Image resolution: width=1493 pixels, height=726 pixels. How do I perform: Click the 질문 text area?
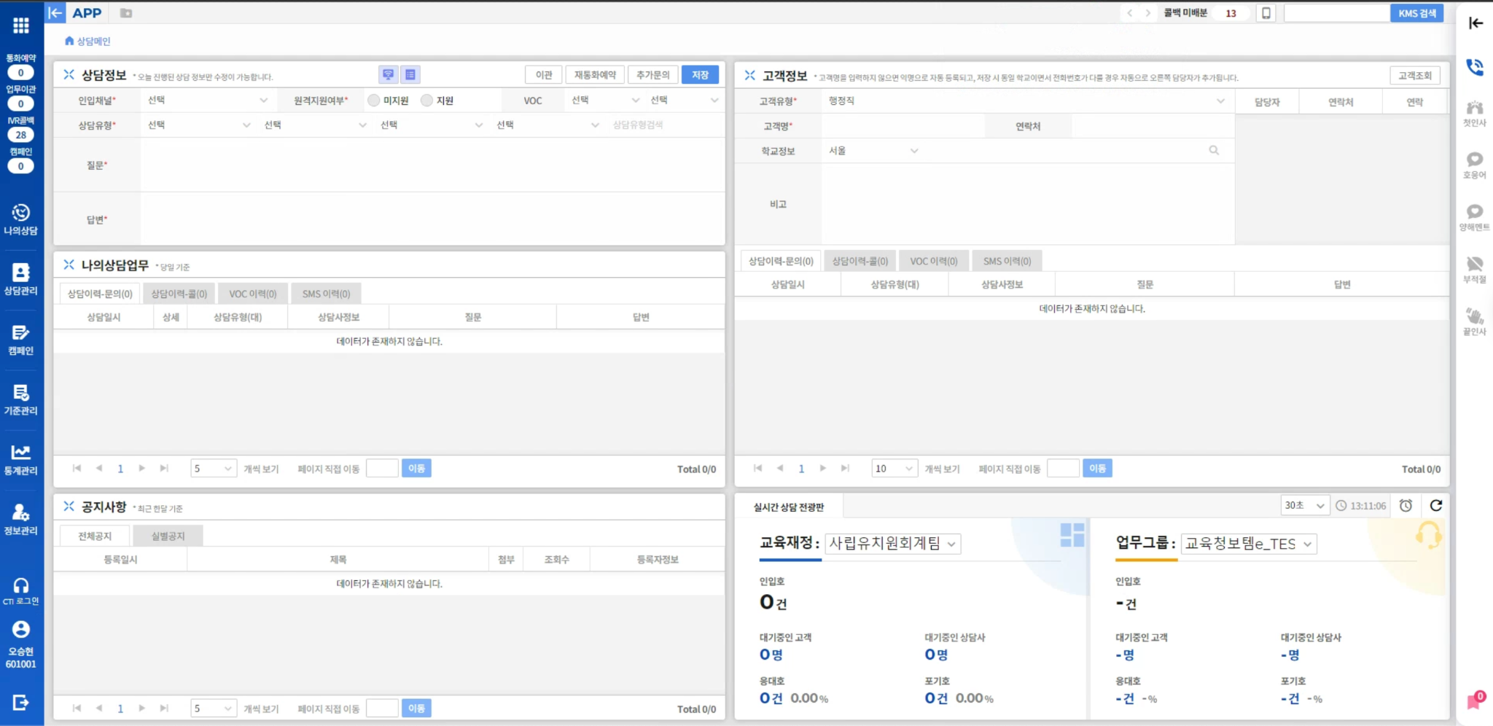(432, 165)
